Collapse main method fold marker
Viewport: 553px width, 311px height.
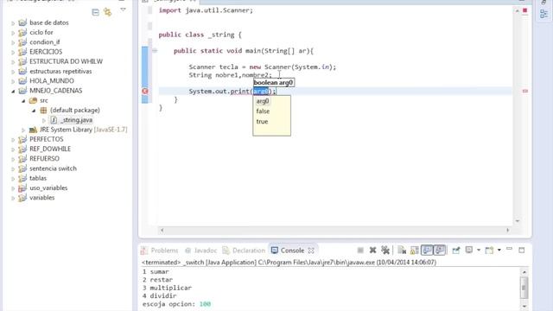pyautogui.click(x=155, y=51)
